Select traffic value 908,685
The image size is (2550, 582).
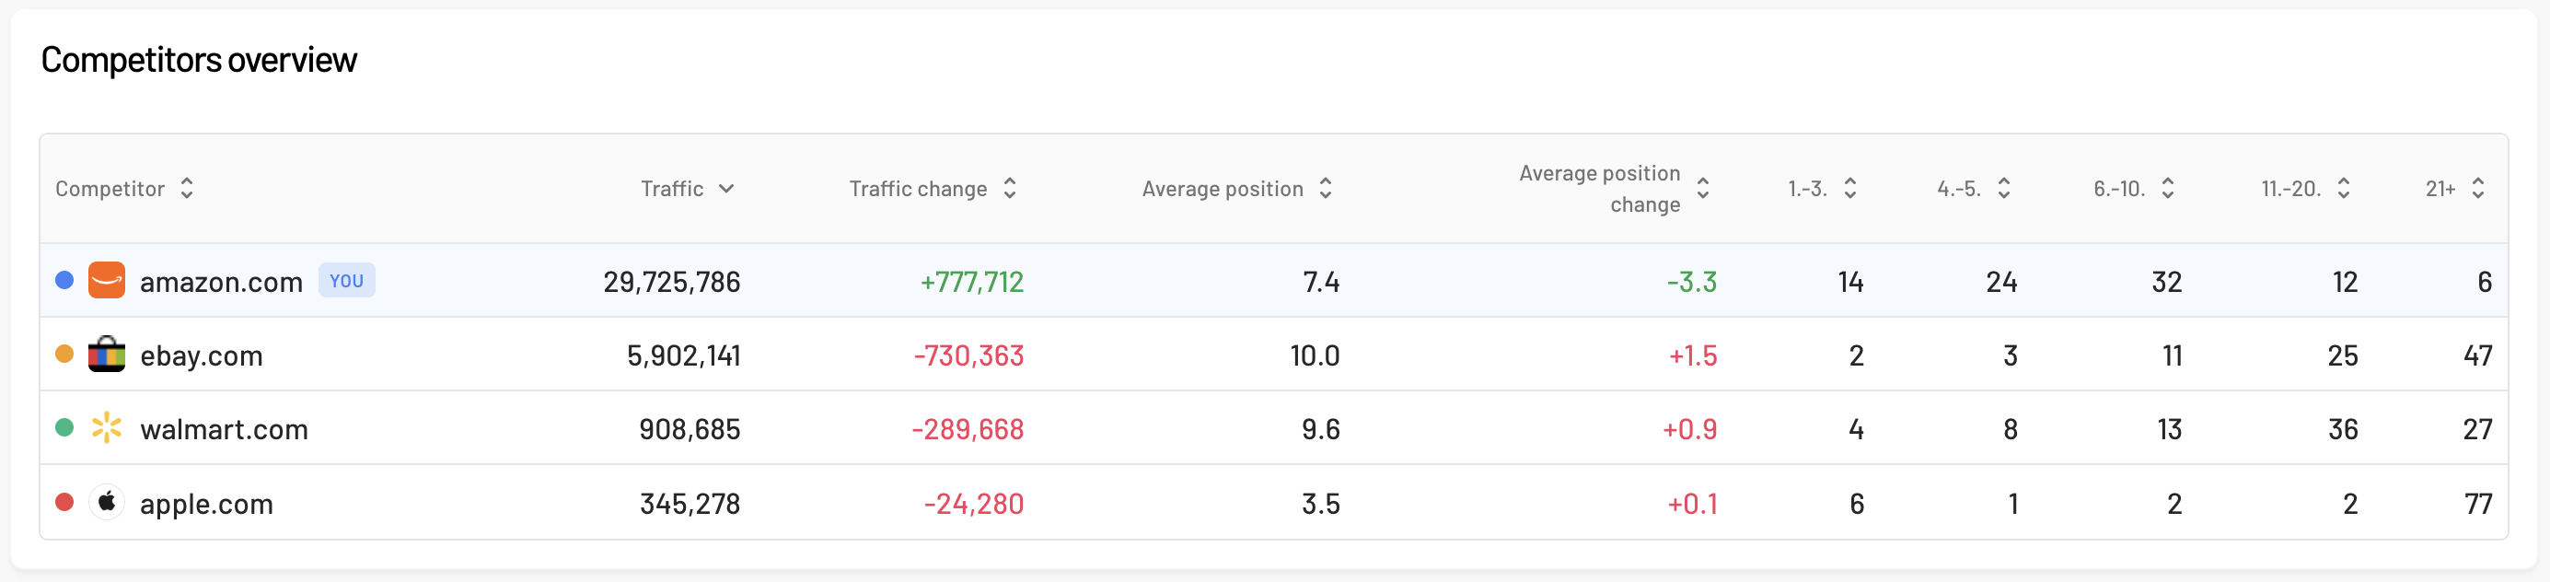[690, 429]
